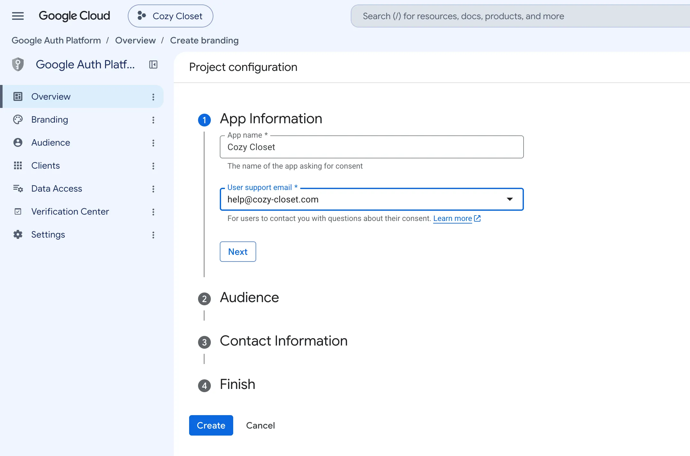690x456 pixels.
Task: Click the step 2 number badge
Action: [204, 299]
